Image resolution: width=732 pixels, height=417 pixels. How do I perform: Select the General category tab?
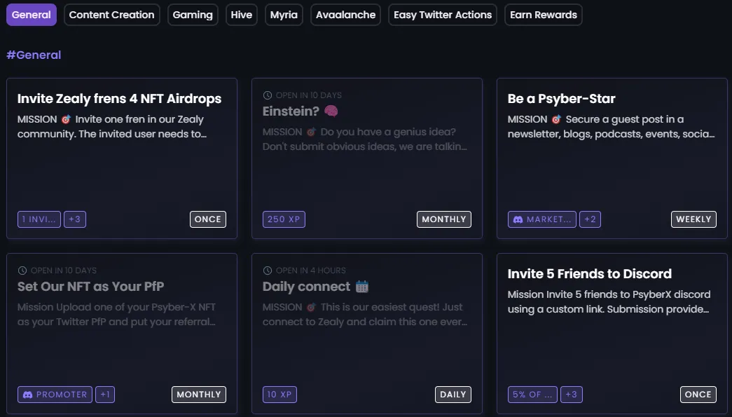tap(32, 15)
